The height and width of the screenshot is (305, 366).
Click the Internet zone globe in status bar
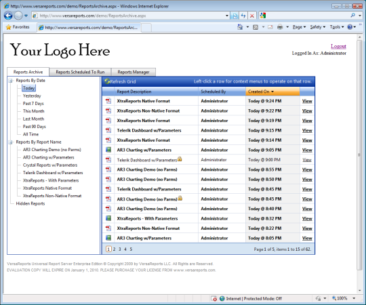click(222, 298)
